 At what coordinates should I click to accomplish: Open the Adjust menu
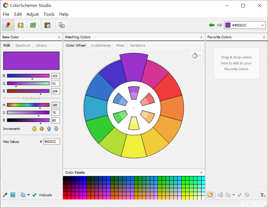pos(33,14)
